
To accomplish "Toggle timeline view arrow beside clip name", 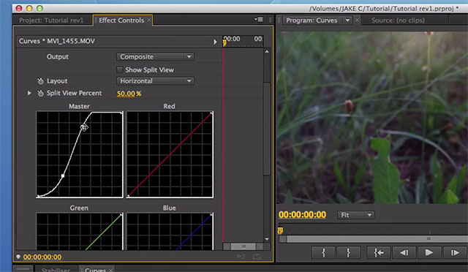I will coord(215,42).
